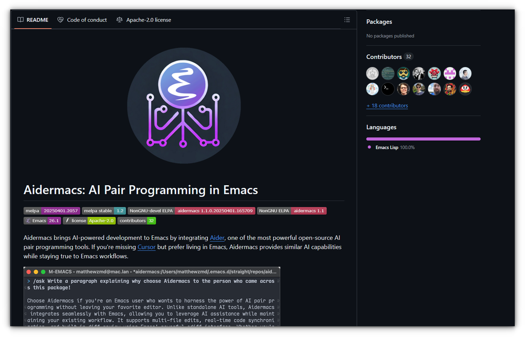Click the heart icon on Code of conduct
Screen dimensions: 525x337
tap(60, 19)
